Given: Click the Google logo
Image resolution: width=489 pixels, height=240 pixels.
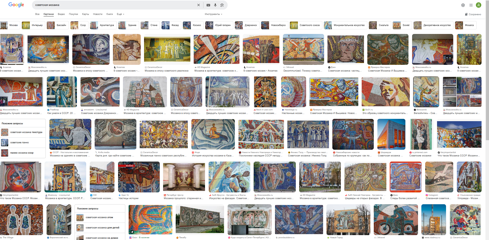Looking at the screenshot, I should coord(16,5).
